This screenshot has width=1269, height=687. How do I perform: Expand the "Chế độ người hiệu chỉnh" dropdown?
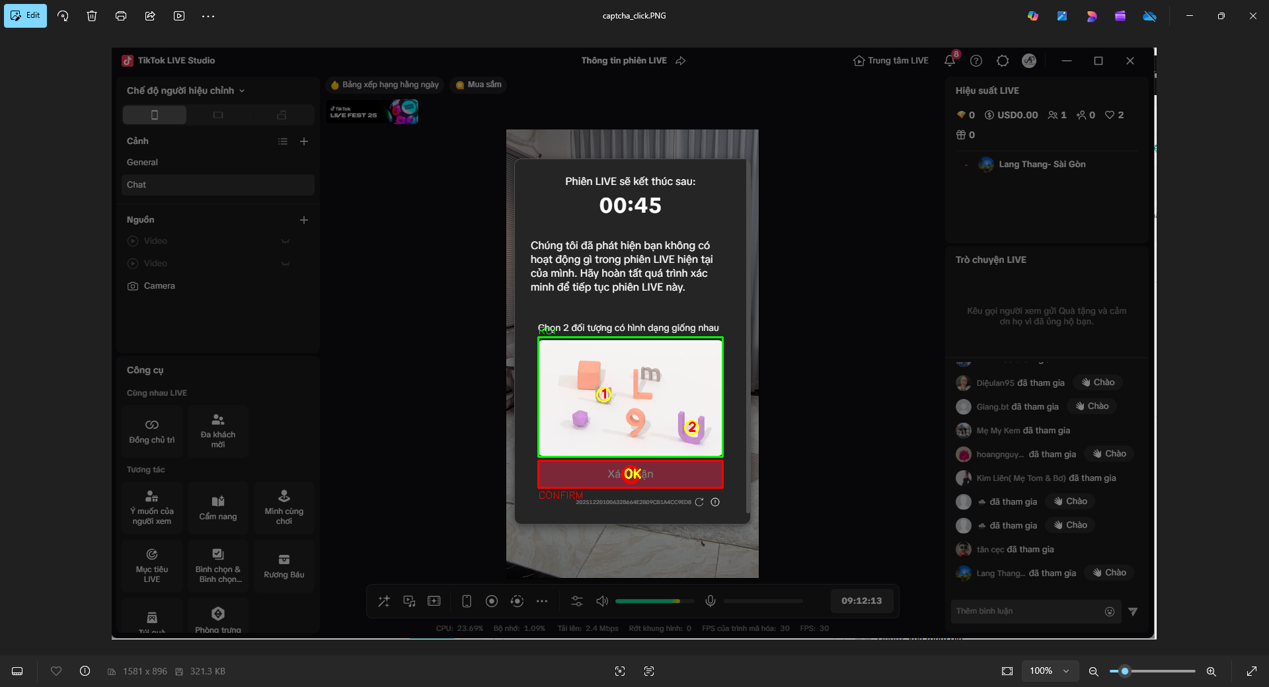(186, 90)
